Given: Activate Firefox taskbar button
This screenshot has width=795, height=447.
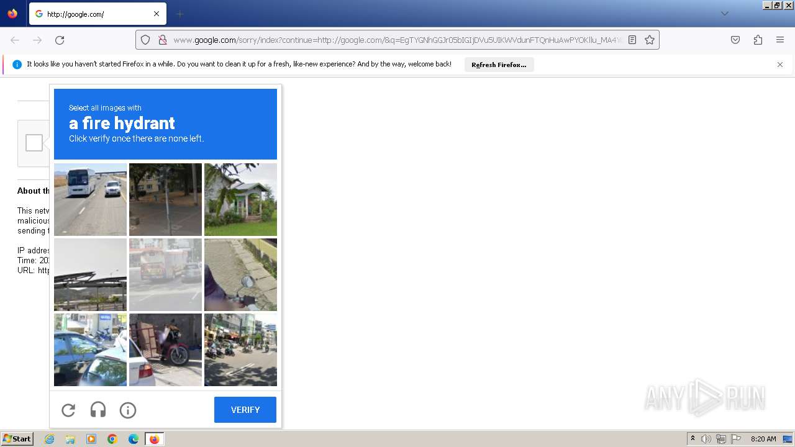Looking at the screenshot, I should pyautogui.click(x=154, y=439).
